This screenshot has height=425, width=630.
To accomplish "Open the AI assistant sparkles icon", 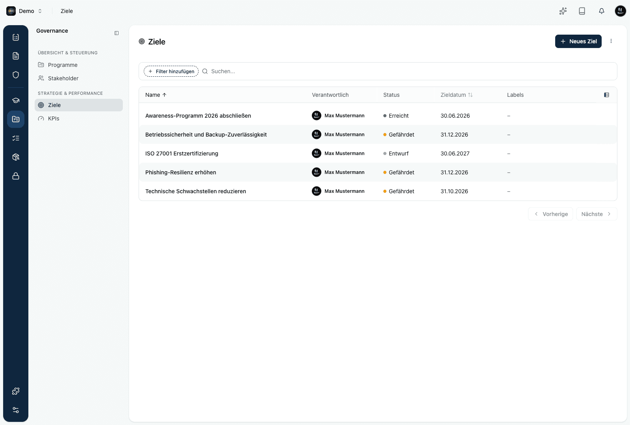I will point(563,11).
